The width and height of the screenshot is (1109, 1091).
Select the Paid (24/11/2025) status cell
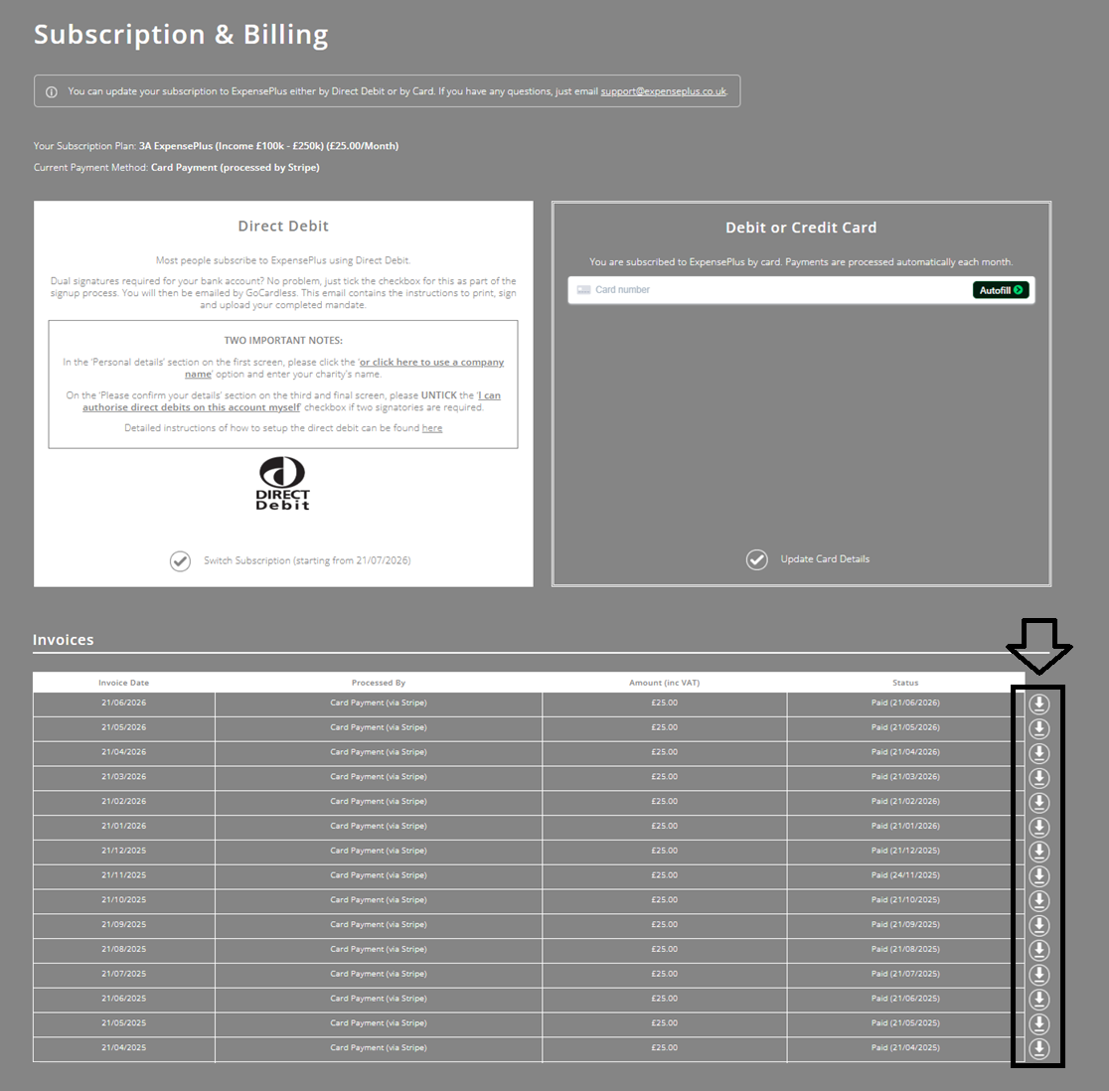click(905, 875)
